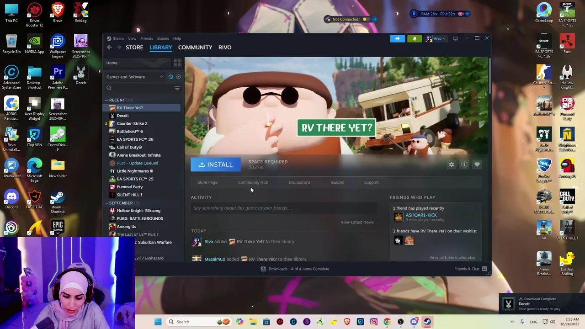Go back with the Steam back arrow
Viewport: 585px width, 329px height.
[x=109, y=48]
